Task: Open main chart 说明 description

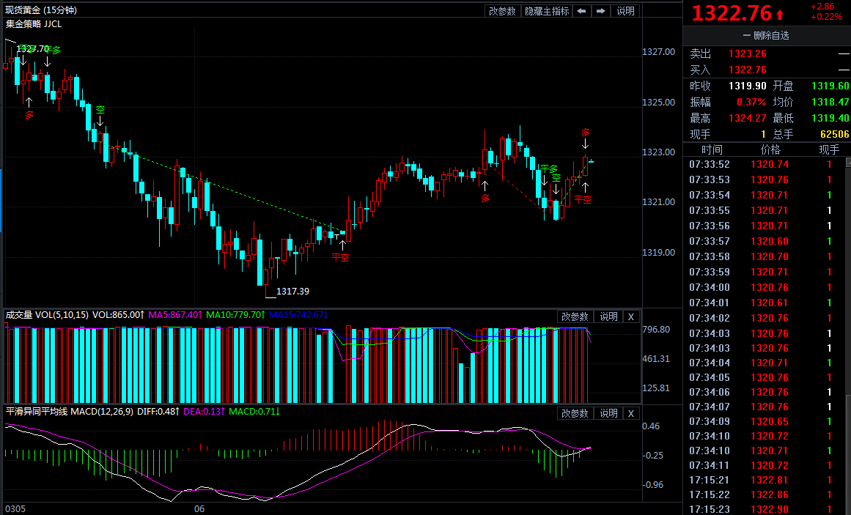Action: pos(625,11)
